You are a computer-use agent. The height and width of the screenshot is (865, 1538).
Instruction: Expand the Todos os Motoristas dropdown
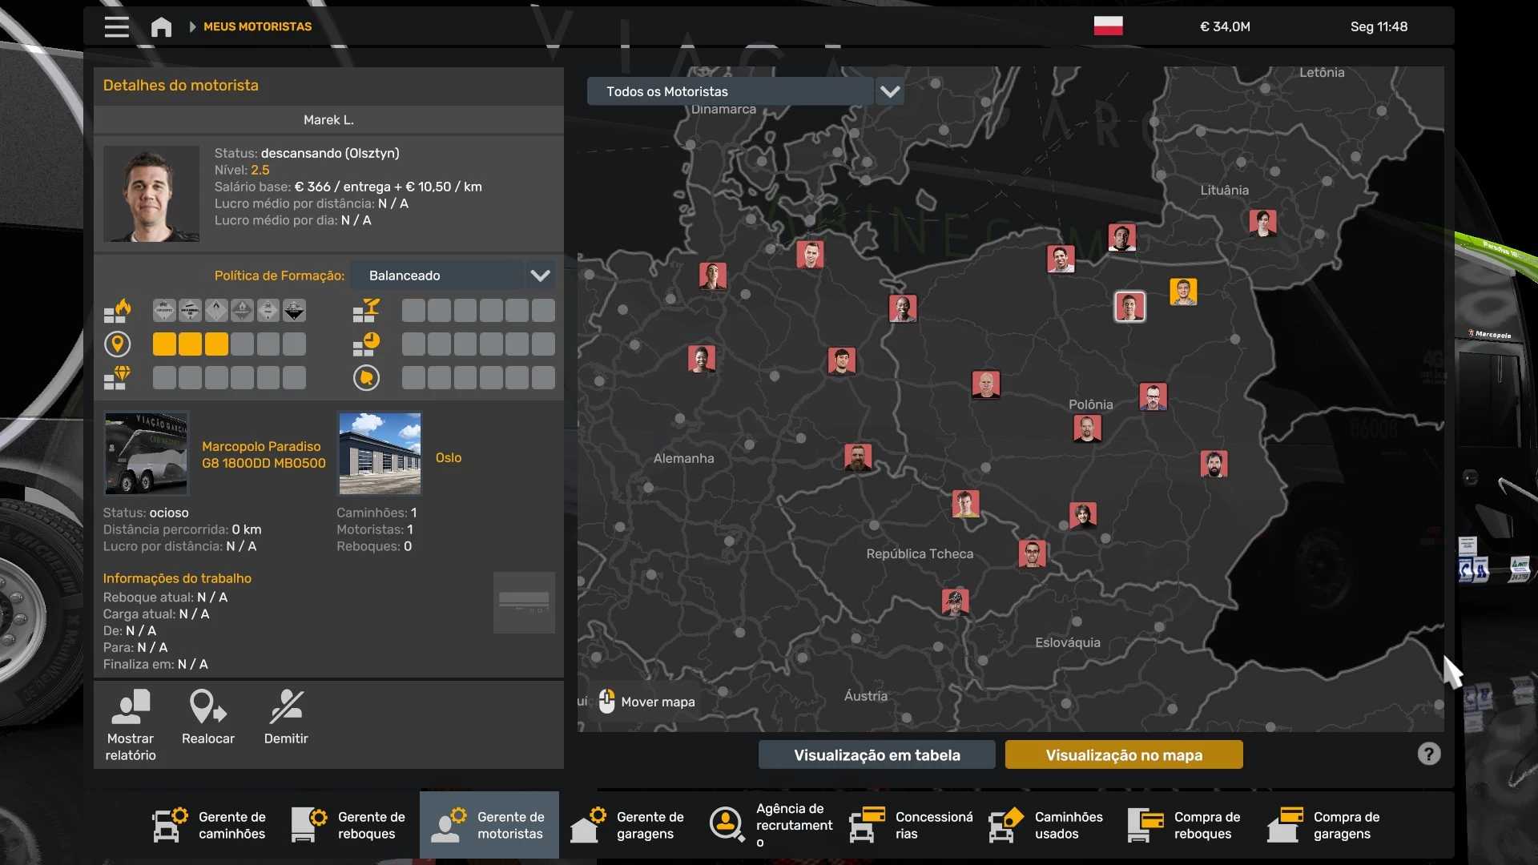729,91
